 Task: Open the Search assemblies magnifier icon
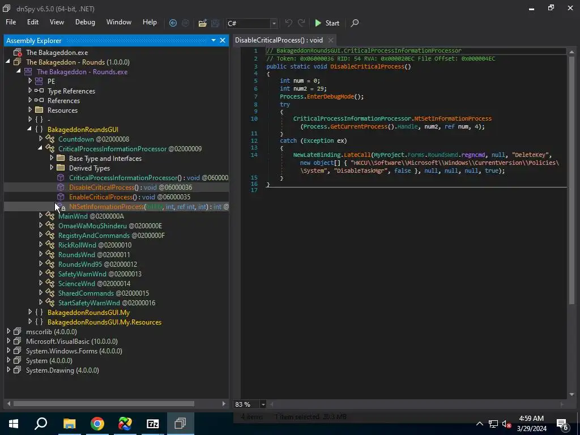tap(355, 23)
